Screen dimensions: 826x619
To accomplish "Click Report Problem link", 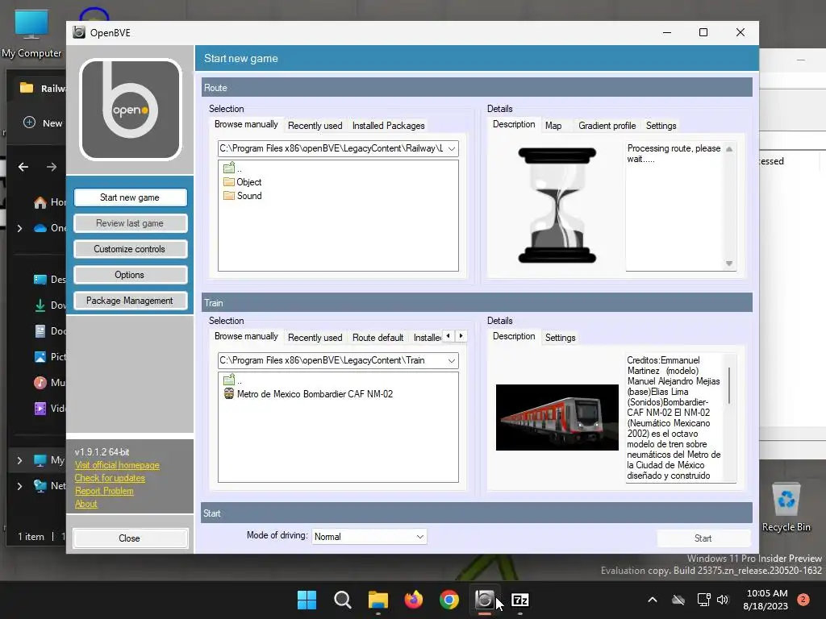I will coord(104,491).
